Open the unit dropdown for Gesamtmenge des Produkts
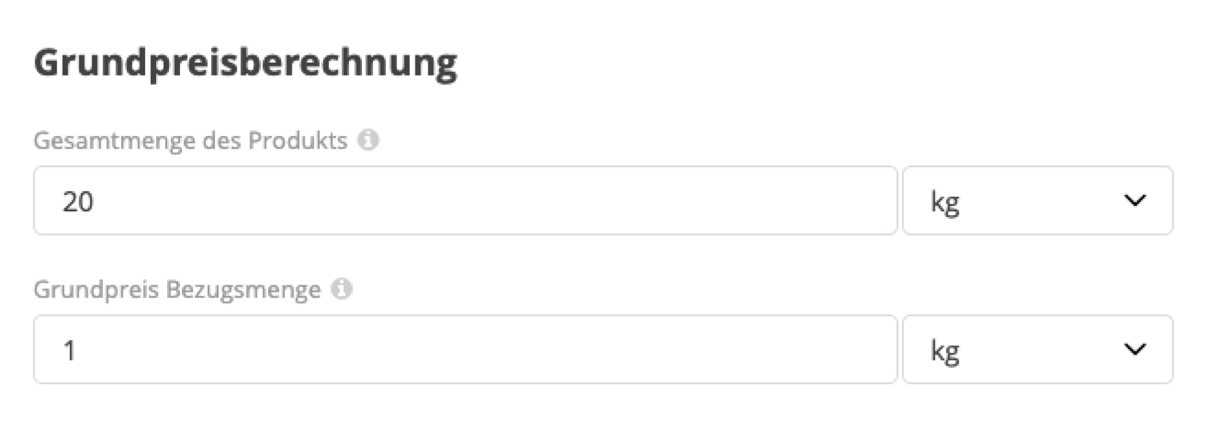The height and width of the screenshot is (421, 1229). pyautogui.click(x=1039, y=200)
